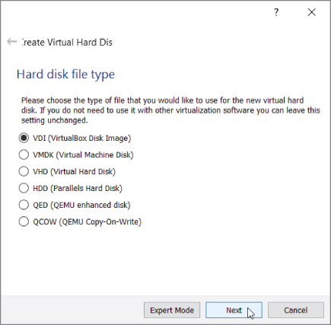Pick the VHD (Virtual Hard Disk) option
This screenshot has height=325, width=331.
coord(67,171)
